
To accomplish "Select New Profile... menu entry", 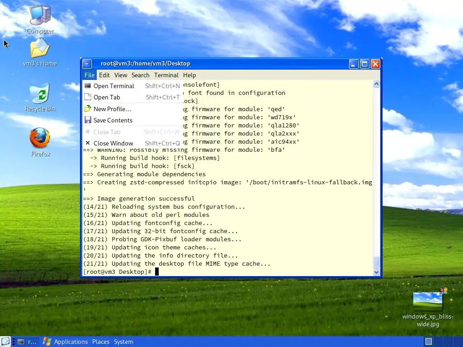I will pyautogui.click(x=132, y=109).
